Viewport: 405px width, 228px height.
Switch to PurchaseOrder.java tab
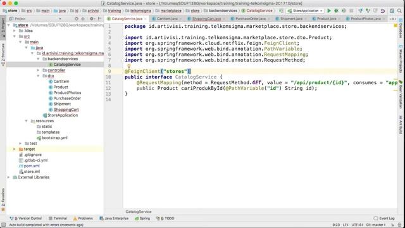(x=250, y=19)
